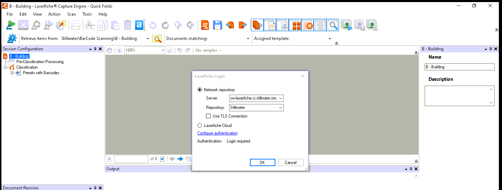Viewport: 502px width, 190px height.
Task: Close the Session Configuration pane
Action: tap(100, 49)
